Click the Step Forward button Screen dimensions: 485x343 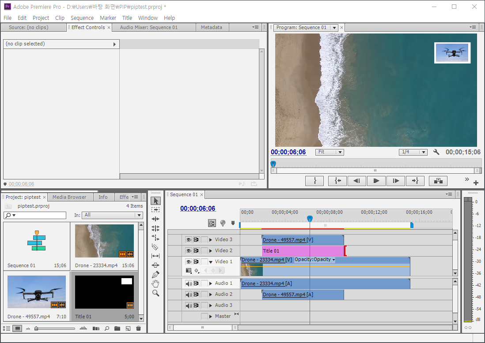396,181
